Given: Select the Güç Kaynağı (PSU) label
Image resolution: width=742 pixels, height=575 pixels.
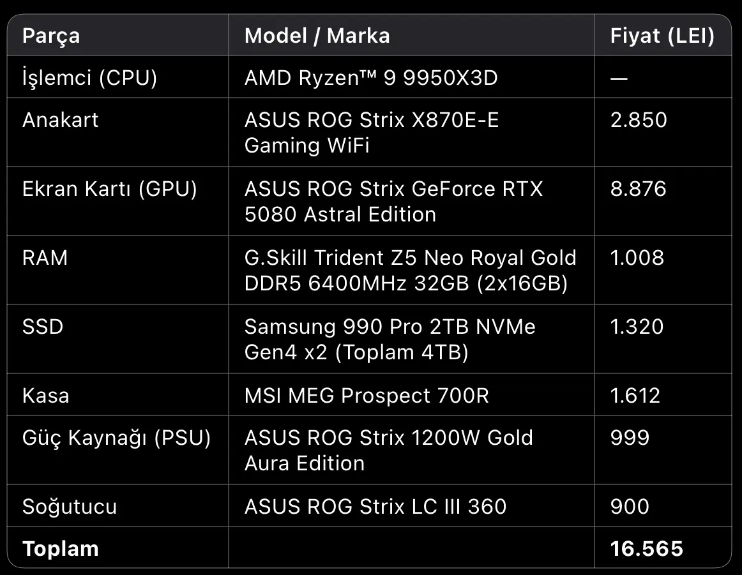Looking at the screenshot, I should click(116, 438).
